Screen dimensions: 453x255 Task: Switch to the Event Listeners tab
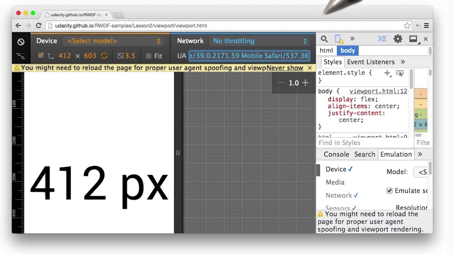[x=371, y=62]
